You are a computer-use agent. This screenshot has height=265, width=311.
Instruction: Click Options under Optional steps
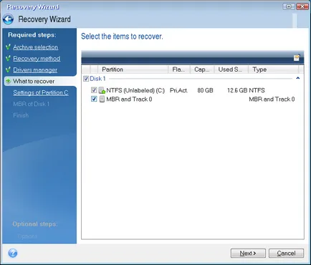point(27,236)
